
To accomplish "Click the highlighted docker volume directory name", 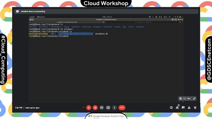I will (76, 34).
